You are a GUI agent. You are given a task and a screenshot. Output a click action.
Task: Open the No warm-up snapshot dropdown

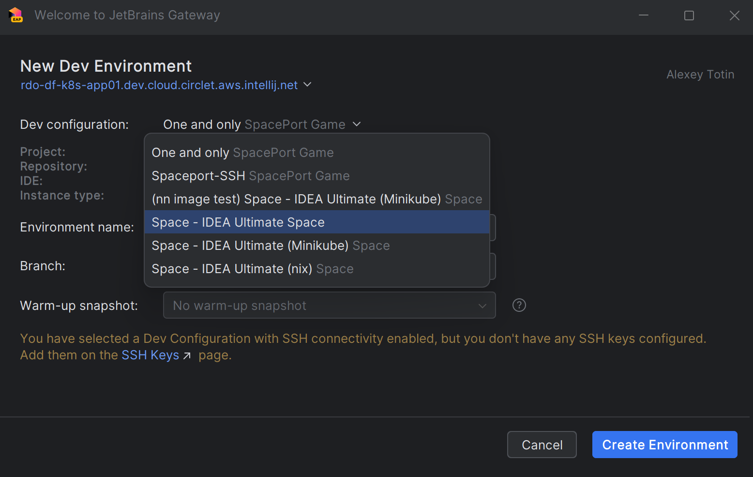tap(329, 305)
